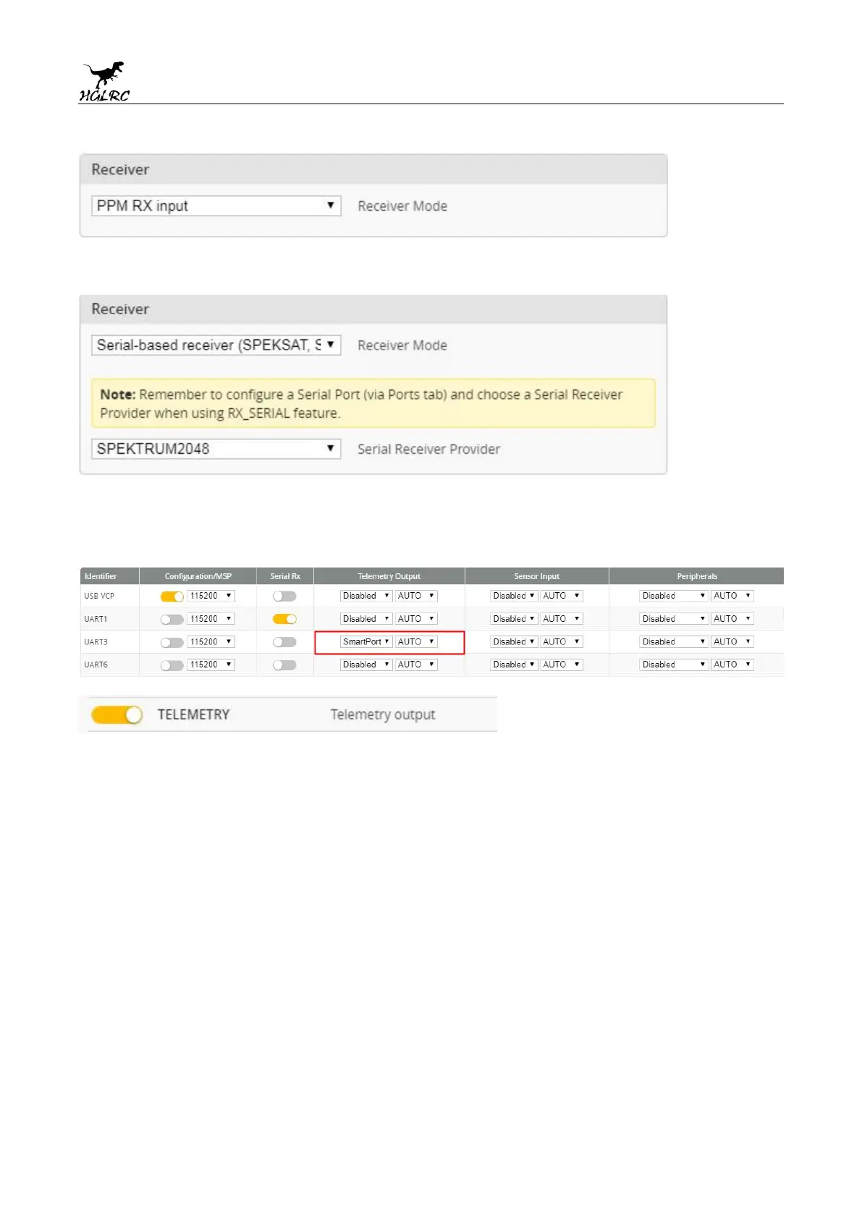Open USB VCP peripherals Disabled dropdown

674,596
